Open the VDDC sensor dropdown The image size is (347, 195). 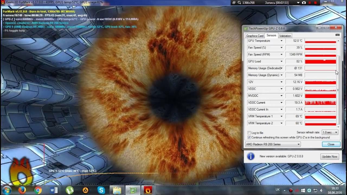point(281,89)
